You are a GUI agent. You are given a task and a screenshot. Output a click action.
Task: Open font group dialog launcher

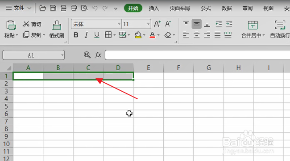pyautogui.click(x=175, y=42)
